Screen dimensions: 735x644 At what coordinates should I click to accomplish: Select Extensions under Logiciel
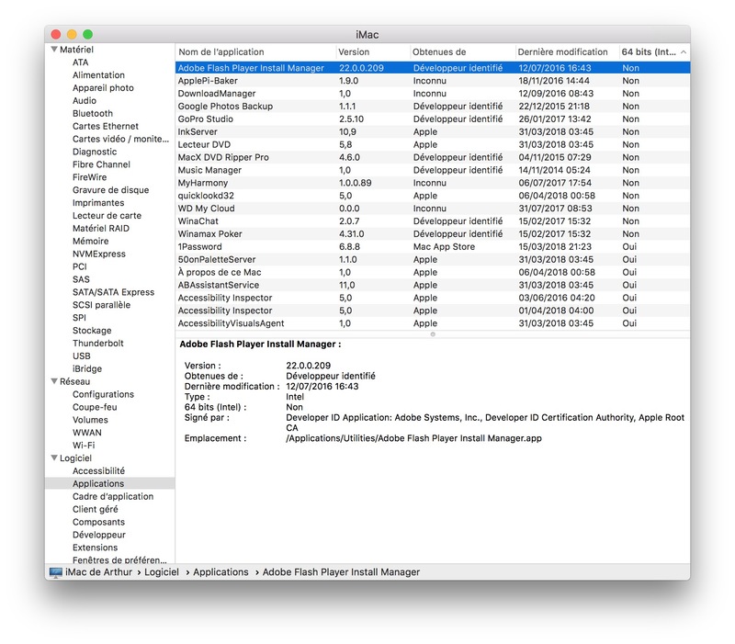coord(96,548)
